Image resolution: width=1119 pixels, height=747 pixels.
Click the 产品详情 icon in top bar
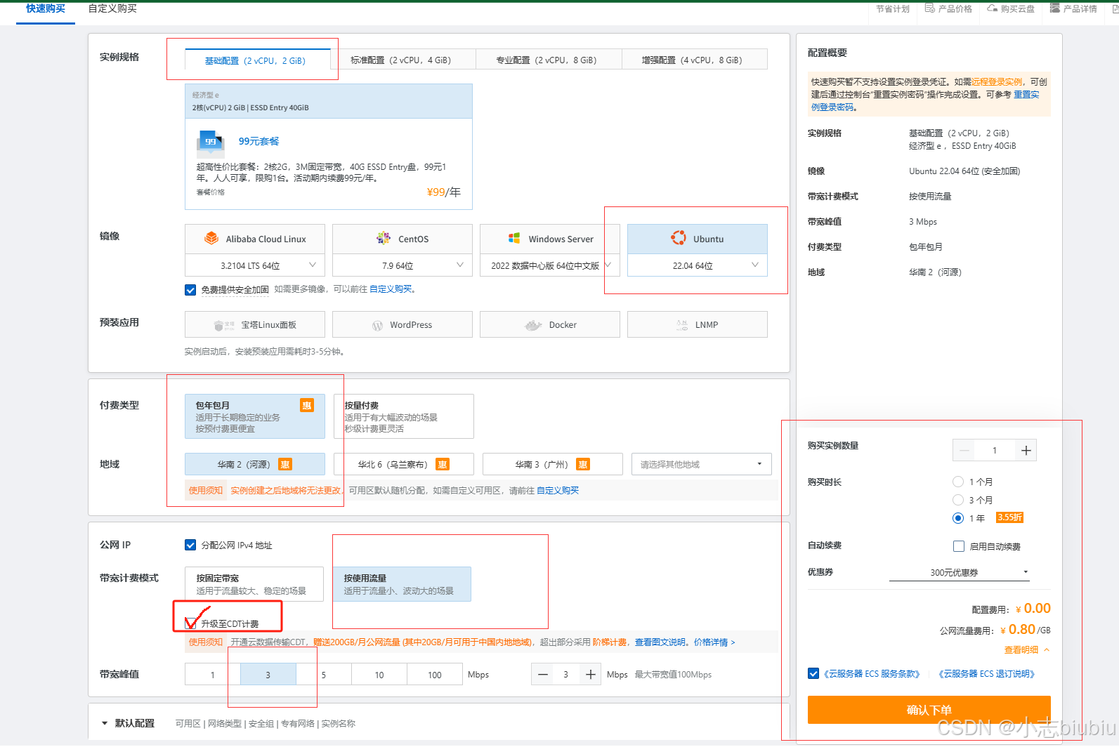tap(1055, 8)
